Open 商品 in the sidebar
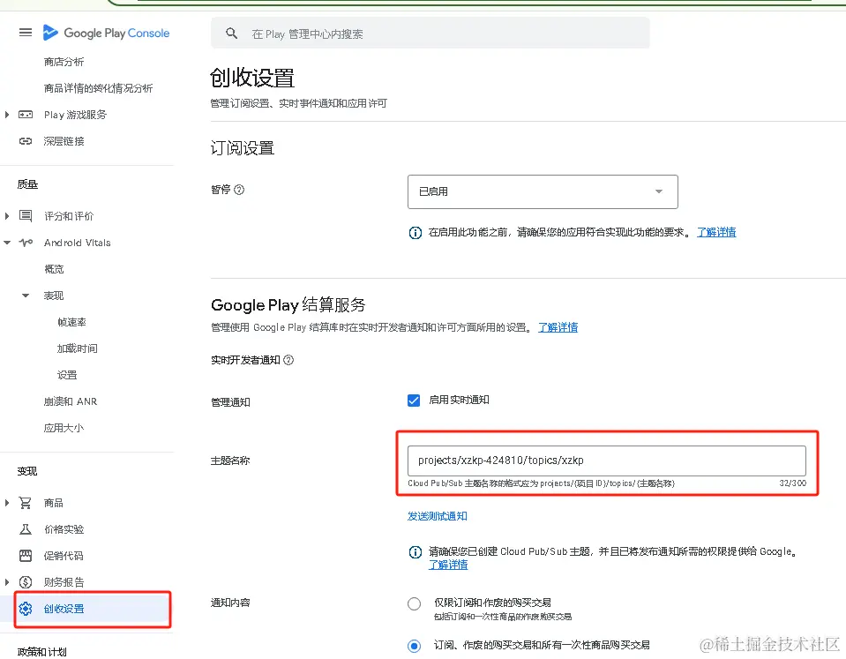Screen dimensions: 846x659 click(54, 503)
